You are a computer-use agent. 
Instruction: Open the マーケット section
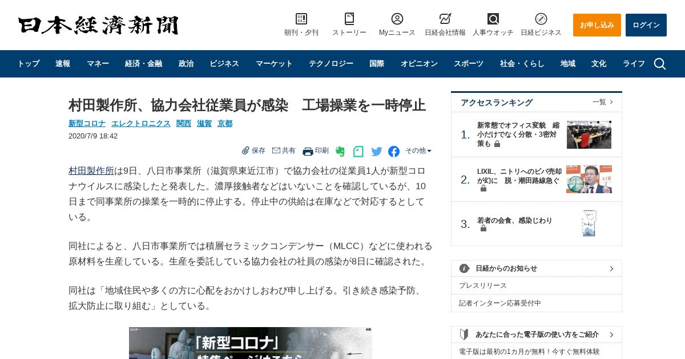point(274,64)
